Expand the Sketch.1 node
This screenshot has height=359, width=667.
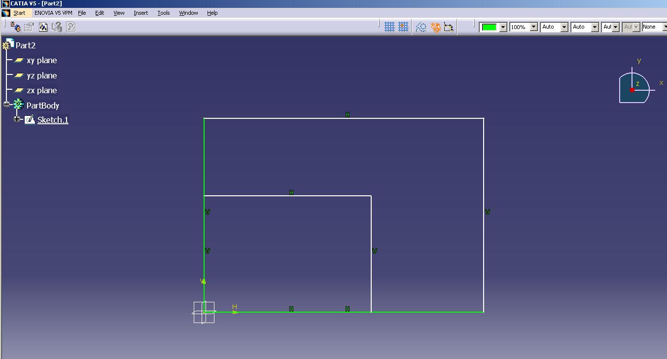pyautogui.click(x=17, y=119)
